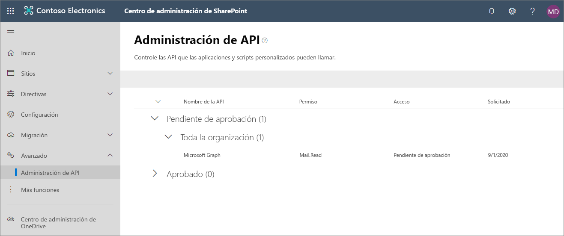Click the Más funciones dots icon
This screenshot has width=564, height=236.
11,189
